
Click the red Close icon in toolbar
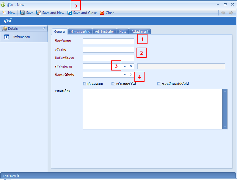102,13
